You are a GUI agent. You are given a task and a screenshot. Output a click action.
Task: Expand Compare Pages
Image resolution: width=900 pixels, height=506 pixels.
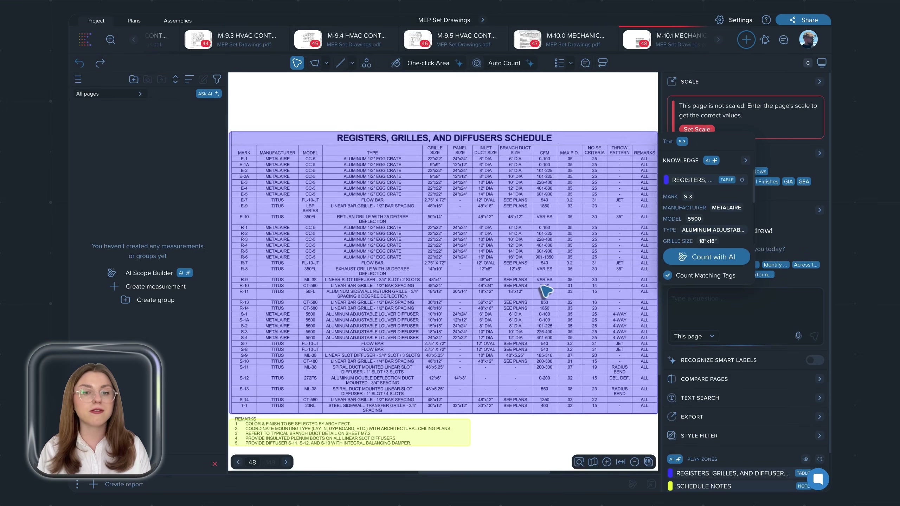819,379
